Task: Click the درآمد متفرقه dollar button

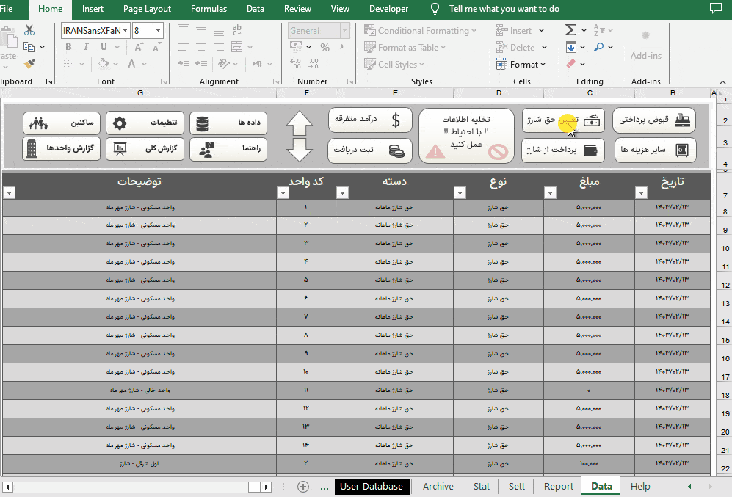Action: 370,120
